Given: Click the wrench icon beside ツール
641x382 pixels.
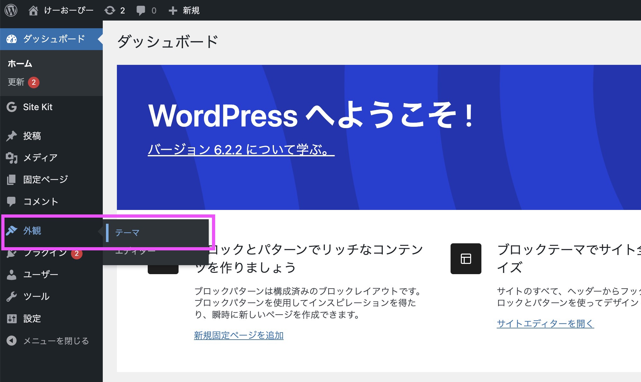Looking at the screenshot, I should pyautogui.click(x=12, y=296).
